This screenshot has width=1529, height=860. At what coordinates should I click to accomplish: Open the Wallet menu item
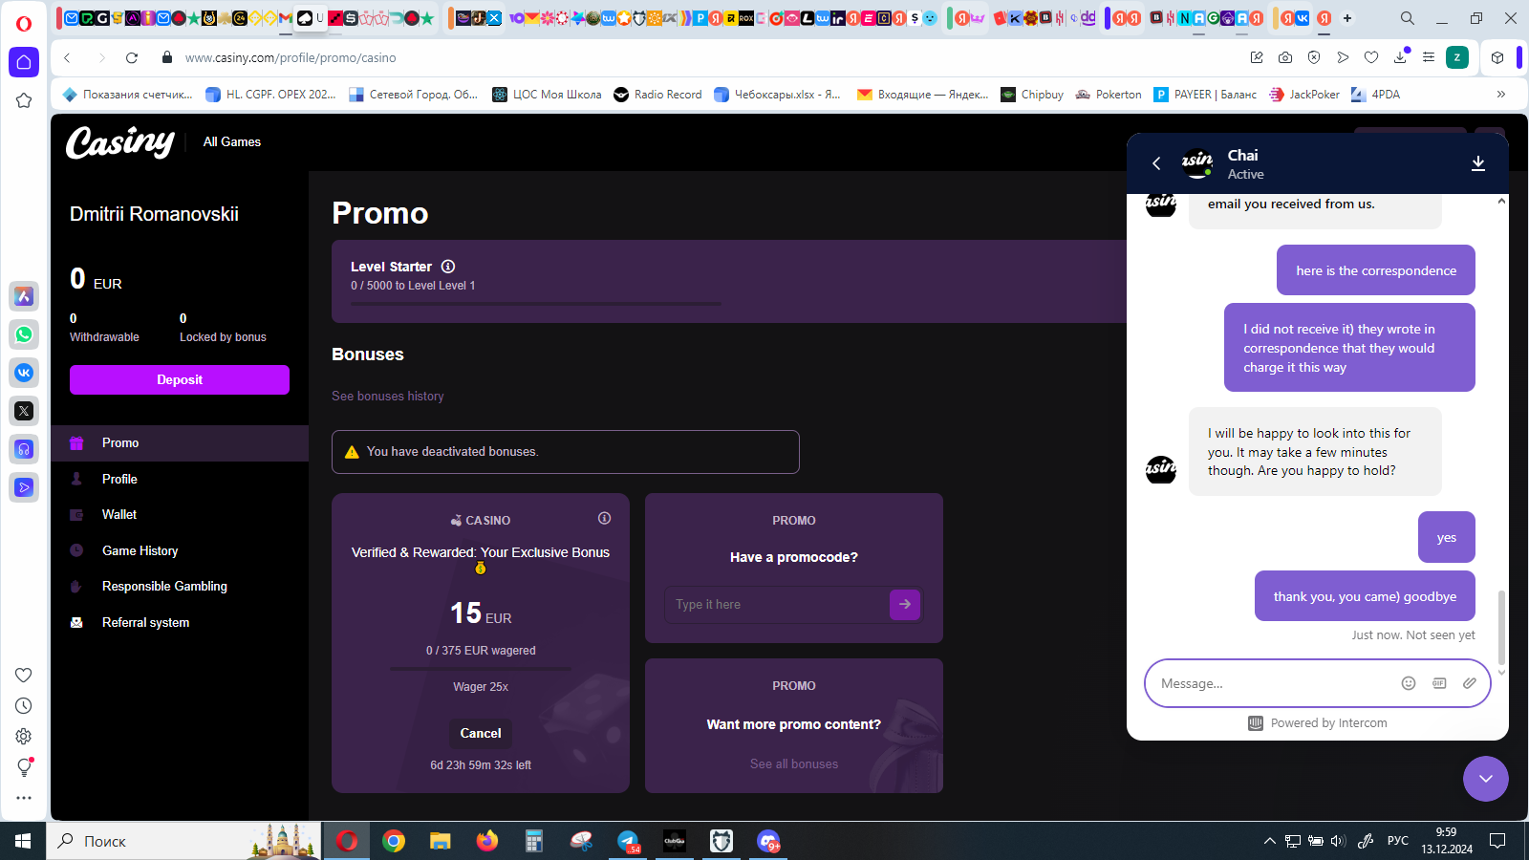(x=119, y=515)
